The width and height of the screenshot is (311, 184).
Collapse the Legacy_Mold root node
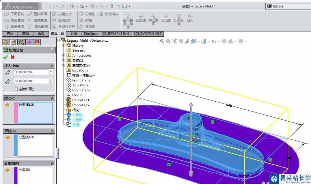(x=59, y=40)
